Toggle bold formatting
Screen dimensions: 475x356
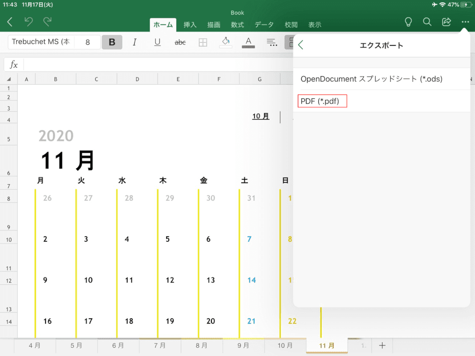point(112,42)
